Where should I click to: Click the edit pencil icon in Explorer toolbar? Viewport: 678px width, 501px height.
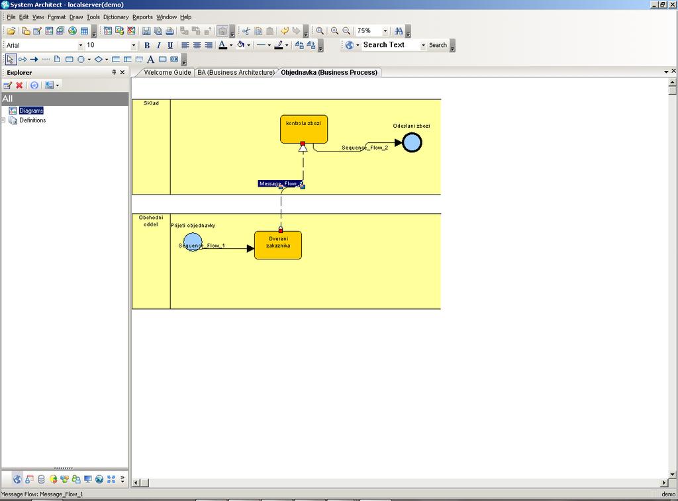click(7, 85)
